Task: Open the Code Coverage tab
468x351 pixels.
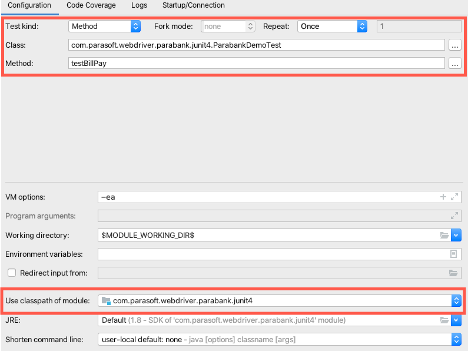Action: tap(91, 5)
